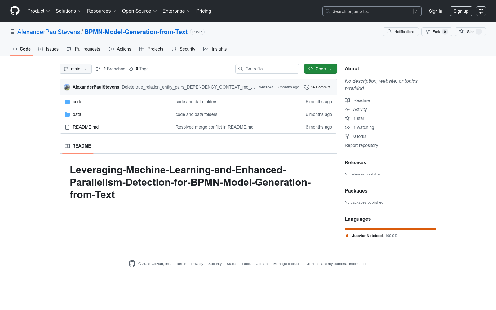The image size is (496, 310).
Task: Switch to the Pull requests tab
Action: pyautogui.click(x=83, y=49)
